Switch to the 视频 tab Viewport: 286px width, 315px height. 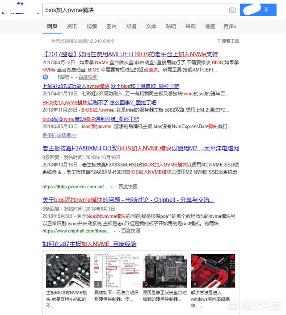pos(92,26)
